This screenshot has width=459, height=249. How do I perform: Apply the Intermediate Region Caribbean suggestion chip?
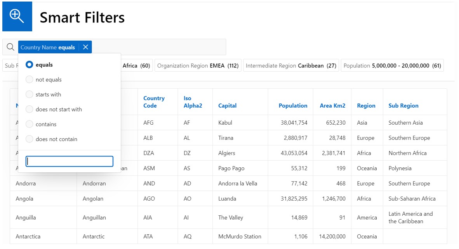coord(291,66)
